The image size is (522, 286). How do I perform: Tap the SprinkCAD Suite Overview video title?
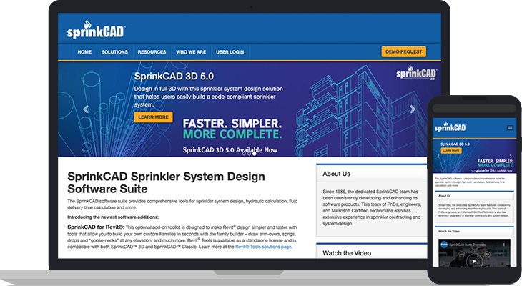pos(468,245)
